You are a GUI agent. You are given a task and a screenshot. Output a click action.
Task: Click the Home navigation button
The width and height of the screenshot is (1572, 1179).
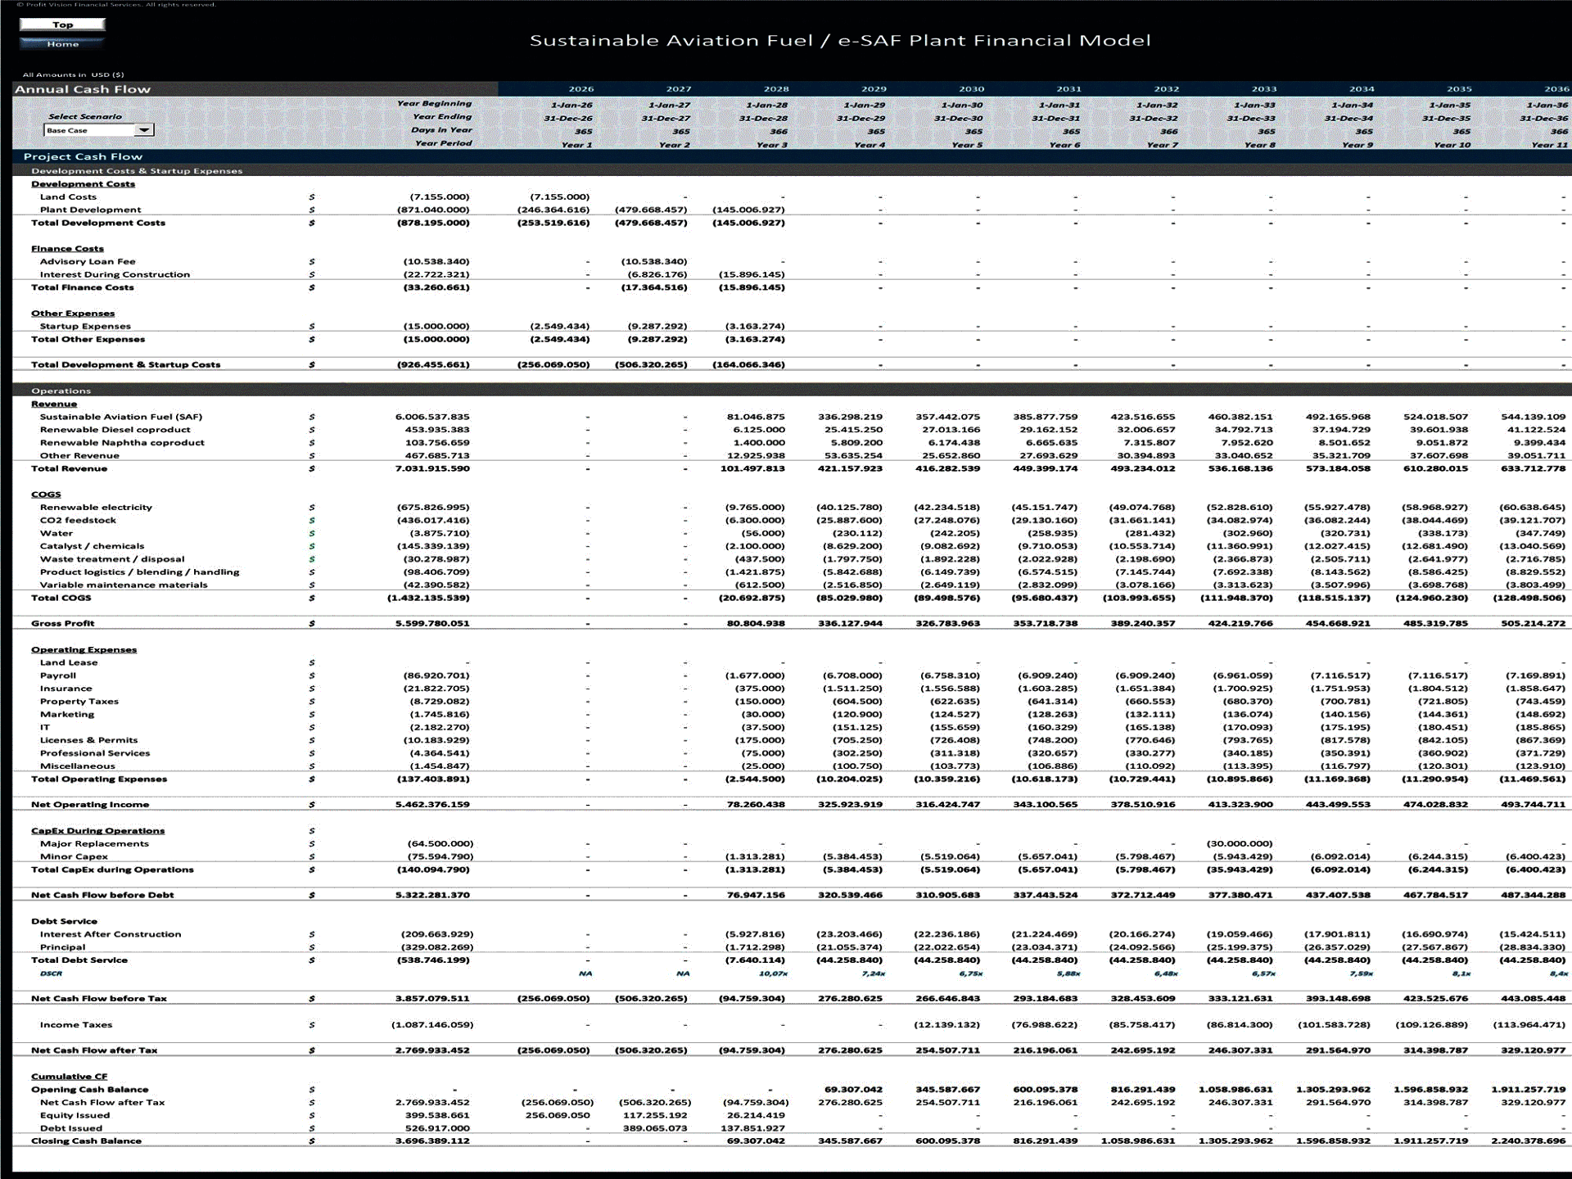point(62,44)
